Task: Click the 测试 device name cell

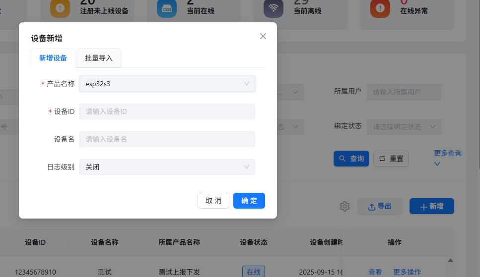Action: (105, 272)
